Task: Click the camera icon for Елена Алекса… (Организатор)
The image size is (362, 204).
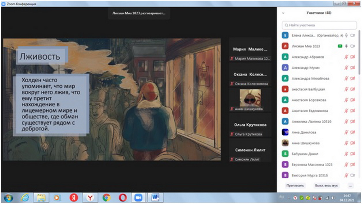Action: [x=352, y=35]
